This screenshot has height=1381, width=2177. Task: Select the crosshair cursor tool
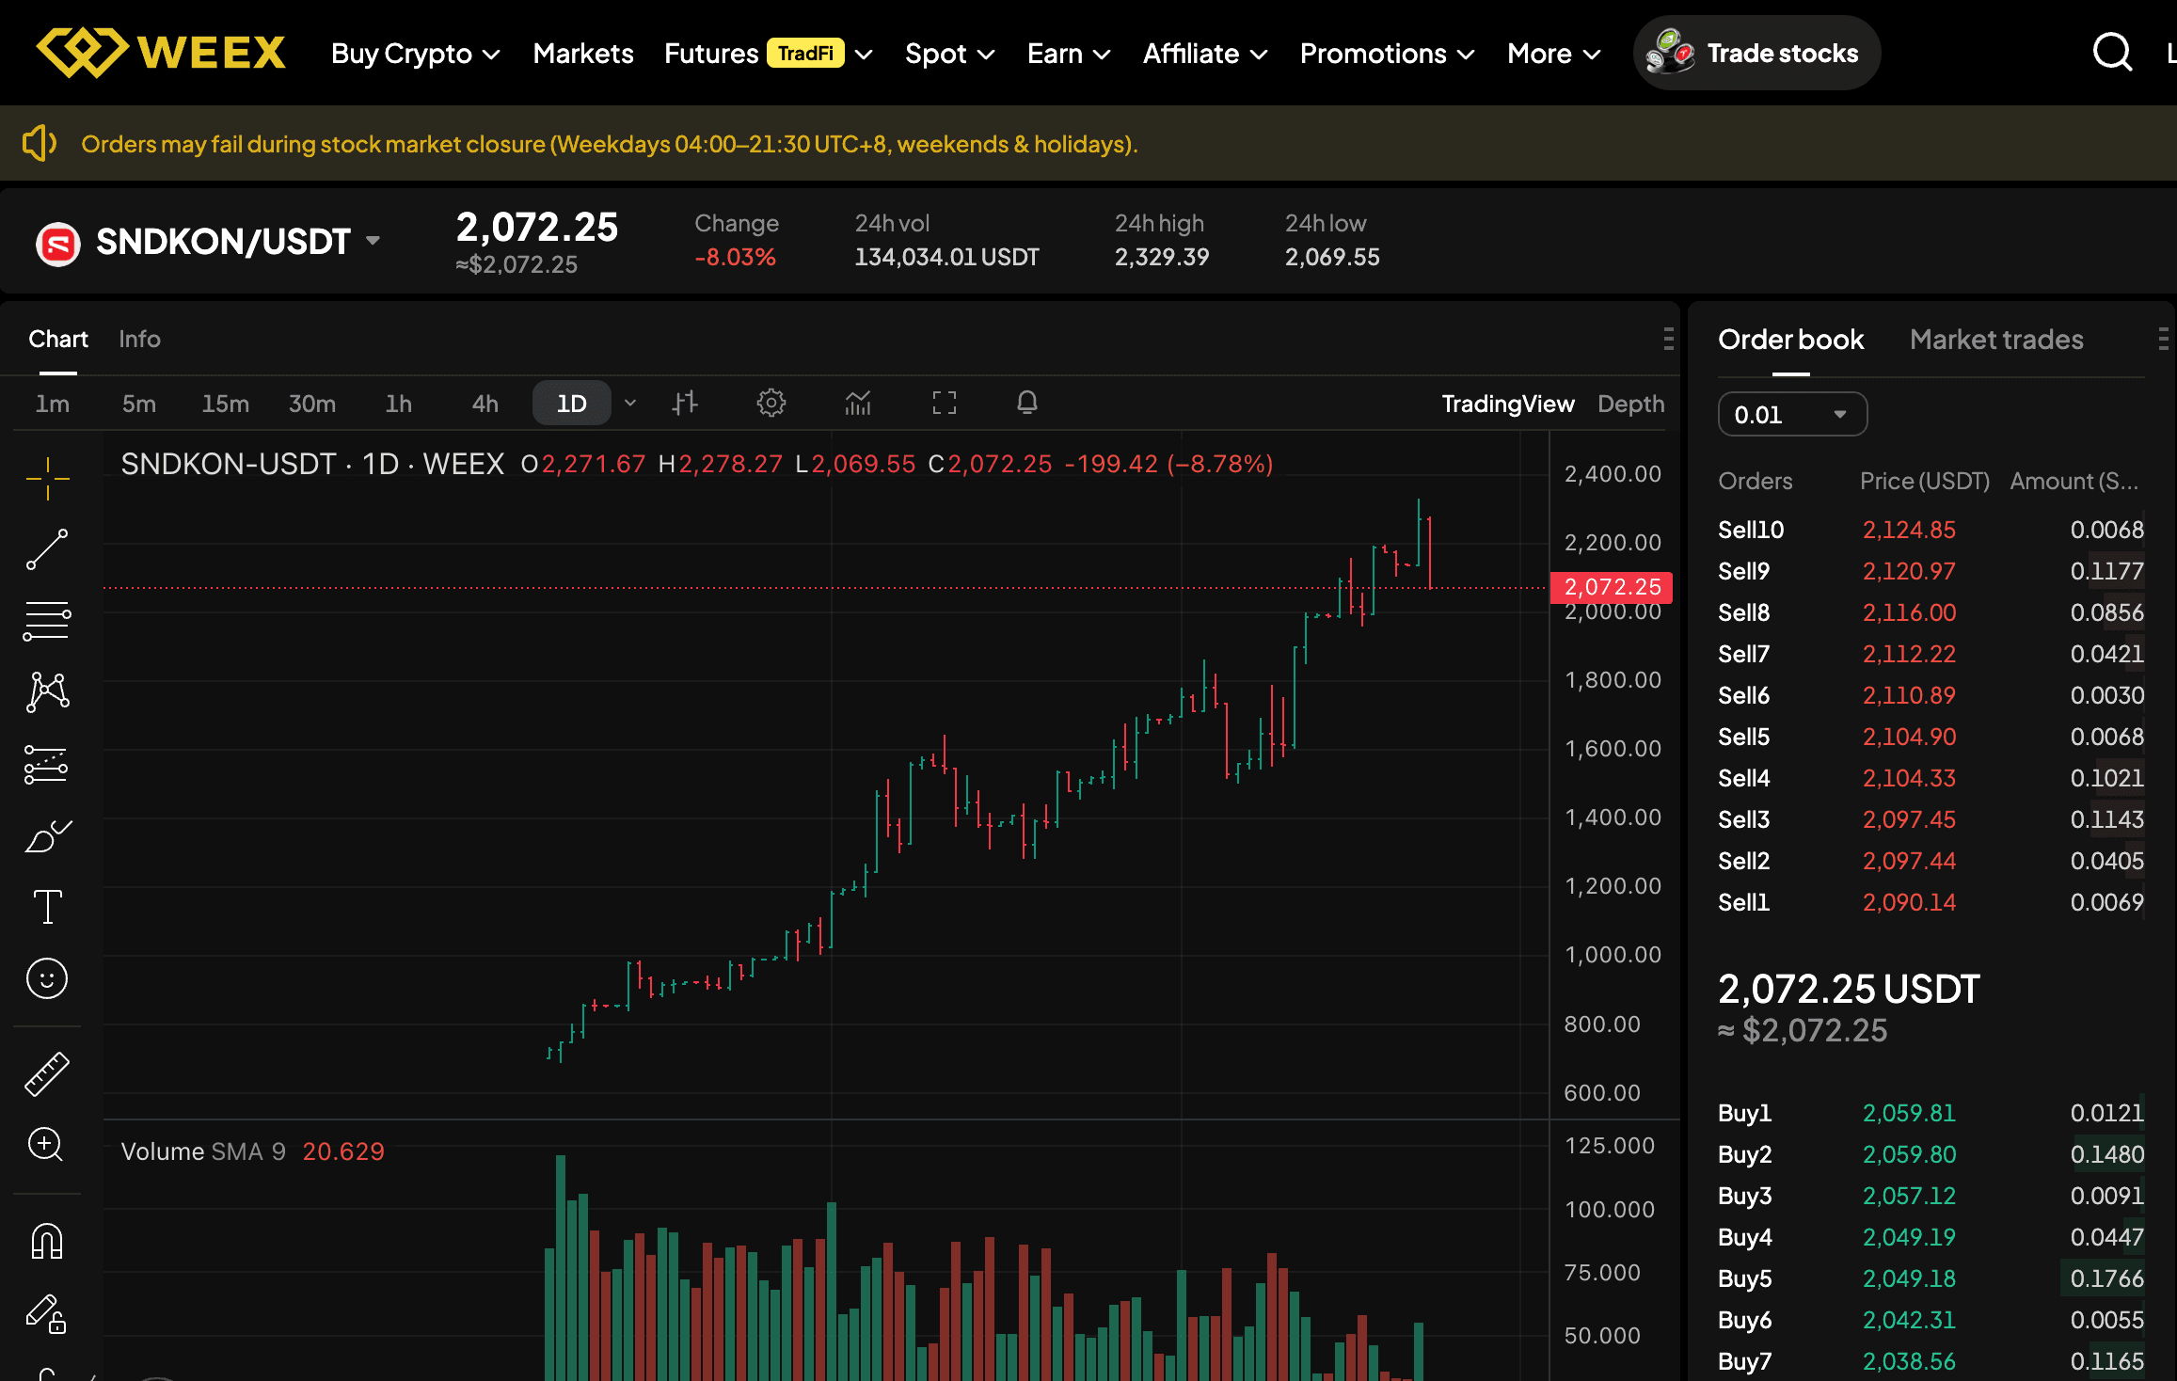click(x=47, y=479)
